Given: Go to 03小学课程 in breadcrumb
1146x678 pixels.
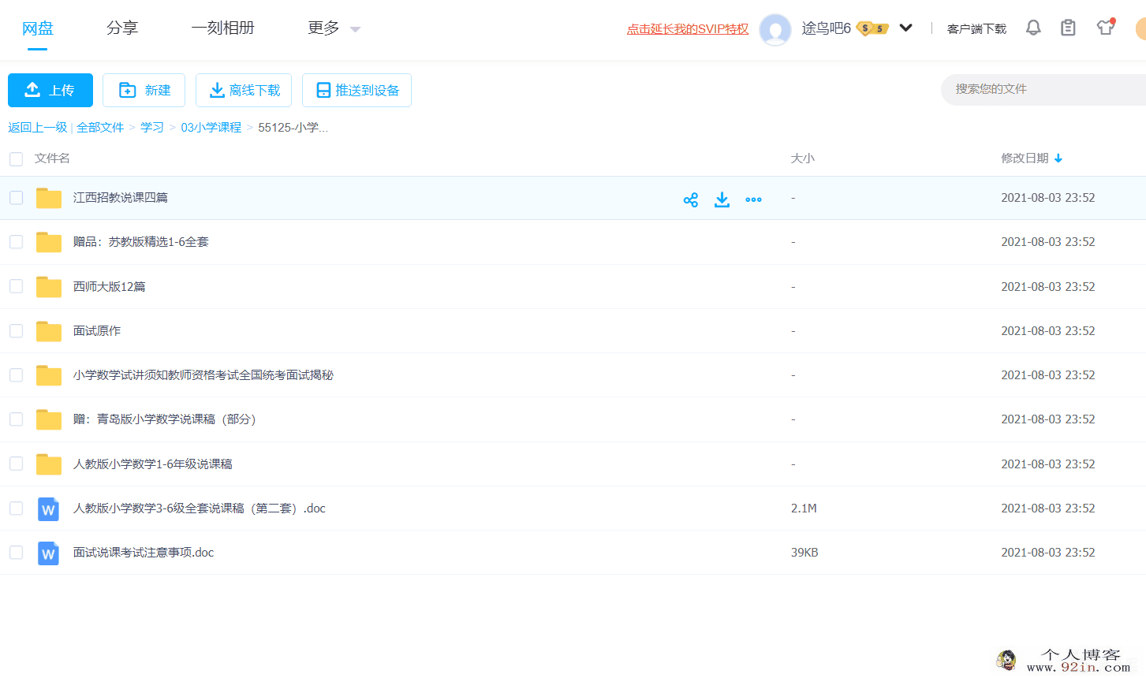Looking at the screenshot, I should click(x=211, y=128).
